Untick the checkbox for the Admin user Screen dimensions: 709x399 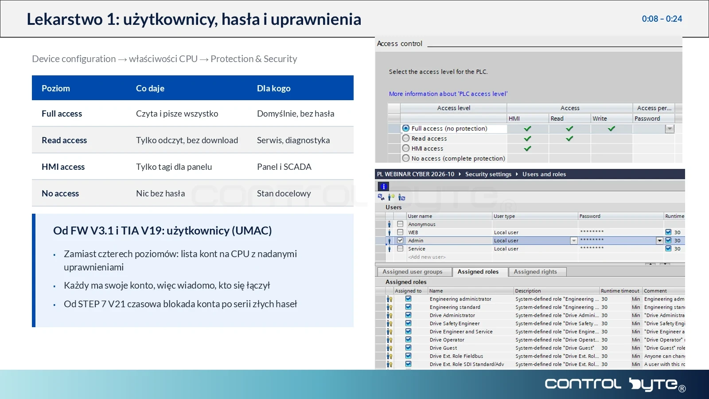[400, 240]
